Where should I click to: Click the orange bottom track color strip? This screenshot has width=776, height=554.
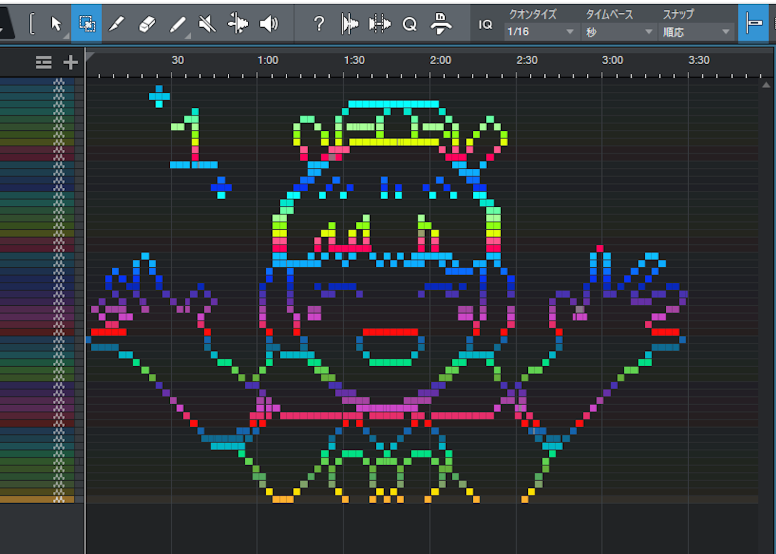tap(37, 499)
